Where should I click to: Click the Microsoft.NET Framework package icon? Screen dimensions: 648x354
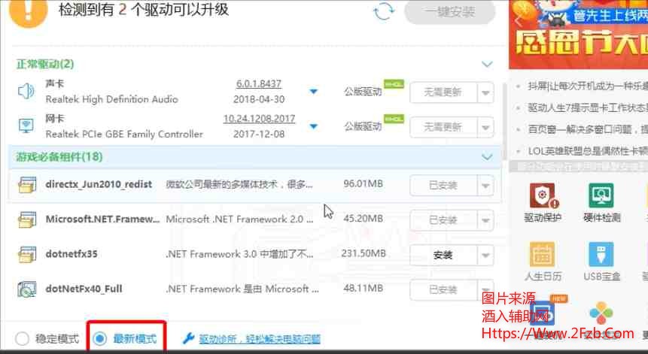tap(27, 219)
